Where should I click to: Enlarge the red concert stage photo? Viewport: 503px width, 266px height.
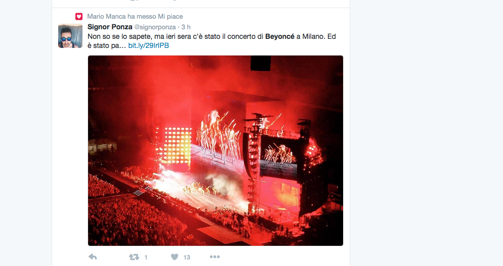(x=216, y=150)
